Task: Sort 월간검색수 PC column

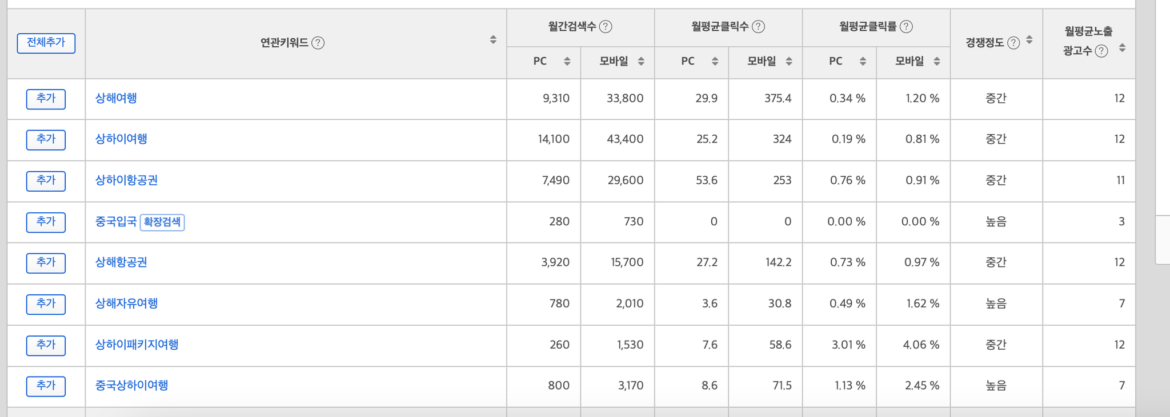Action: click(567, 61)
